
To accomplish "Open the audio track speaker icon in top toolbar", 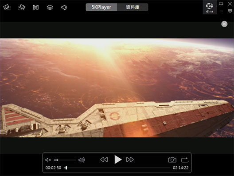I will click(64, 7).
